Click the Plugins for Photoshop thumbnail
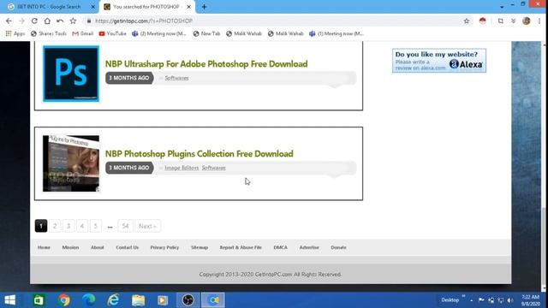 [71, 163]
